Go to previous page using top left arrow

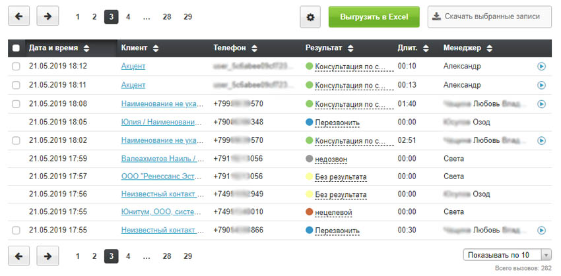pyautogui.click(x=18, y=17)
